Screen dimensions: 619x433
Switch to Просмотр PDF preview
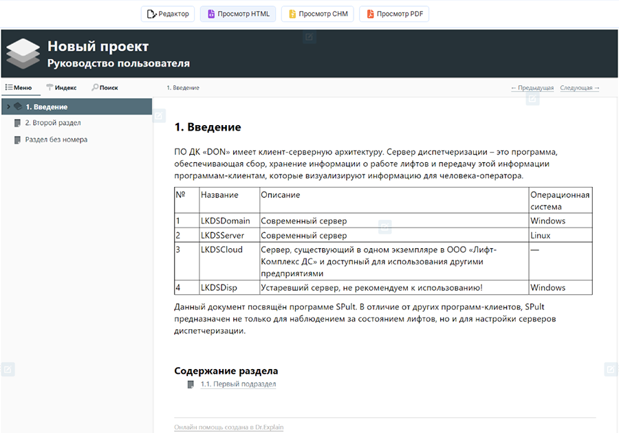point(394,14)
